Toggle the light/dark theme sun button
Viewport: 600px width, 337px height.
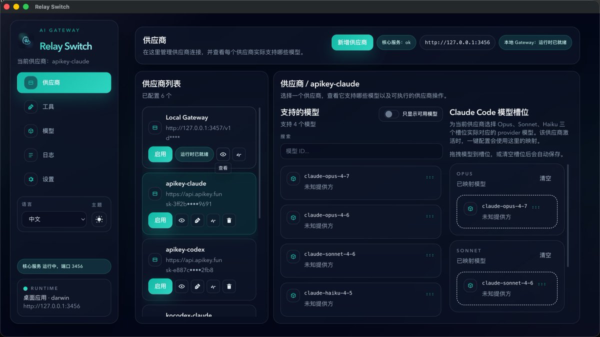point(99,219)
